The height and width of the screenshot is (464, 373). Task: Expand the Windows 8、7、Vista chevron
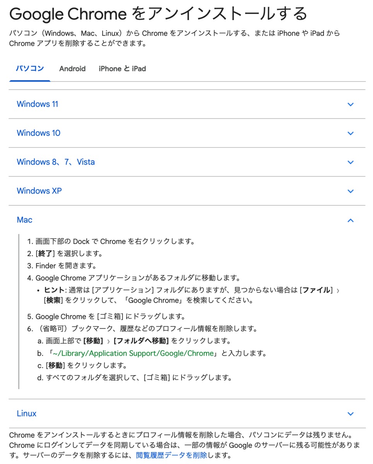(351, 162)
